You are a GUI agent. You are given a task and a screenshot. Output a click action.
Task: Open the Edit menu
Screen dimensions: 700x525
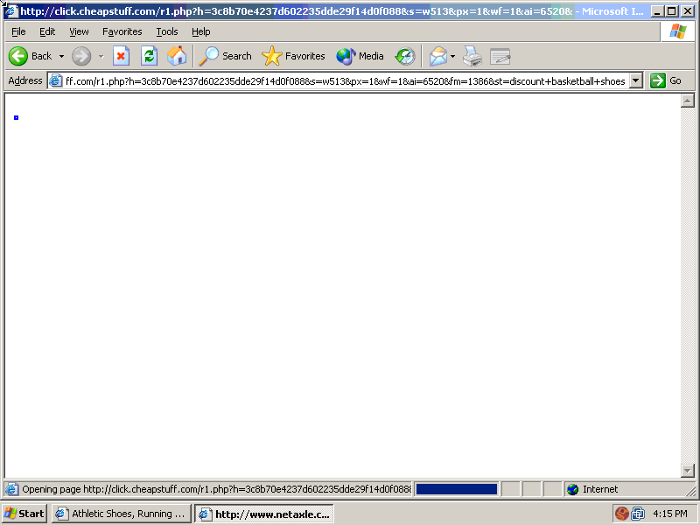47,31
